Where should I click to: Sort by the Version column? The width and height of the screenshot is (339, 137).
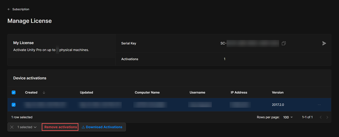[278, 92]
